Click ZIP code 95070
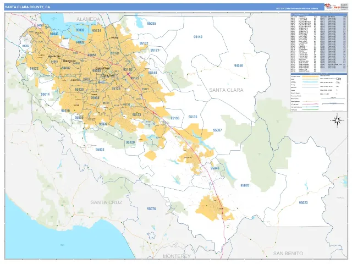Screen dimensions: 352x264 [x=65, y=111]
